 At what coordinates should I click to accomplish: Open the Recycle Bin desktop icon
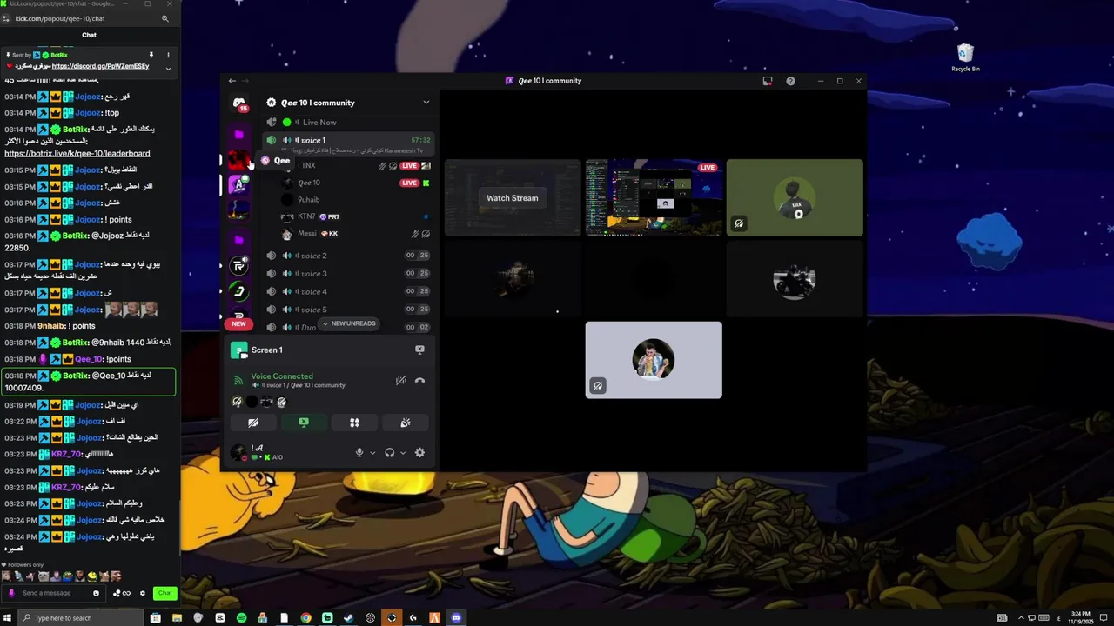coord(965,57)
